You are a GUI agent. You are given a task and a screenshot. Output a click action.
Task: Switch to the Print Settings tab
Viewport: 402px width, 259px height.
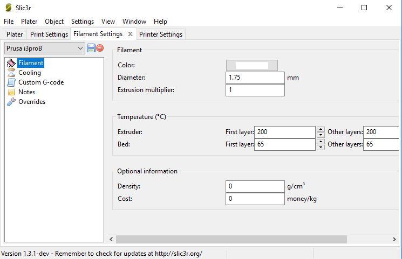click(49, 34)
